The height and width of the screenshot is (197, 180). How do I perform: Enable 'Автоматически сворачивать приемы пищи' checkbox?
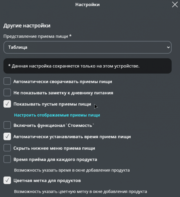[7, 81]
